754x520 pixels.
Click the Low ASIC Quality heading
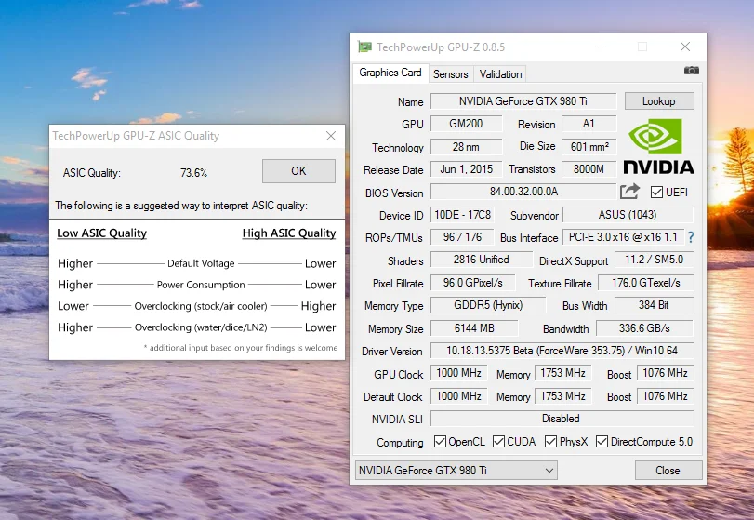tap(101, 233)
